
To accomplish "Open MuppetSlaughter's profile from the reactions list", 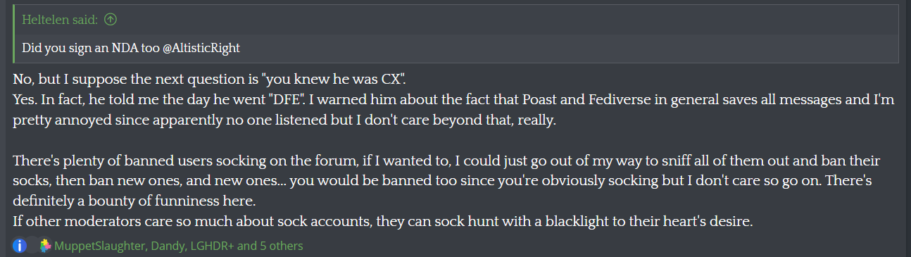I will coord(98,246).
